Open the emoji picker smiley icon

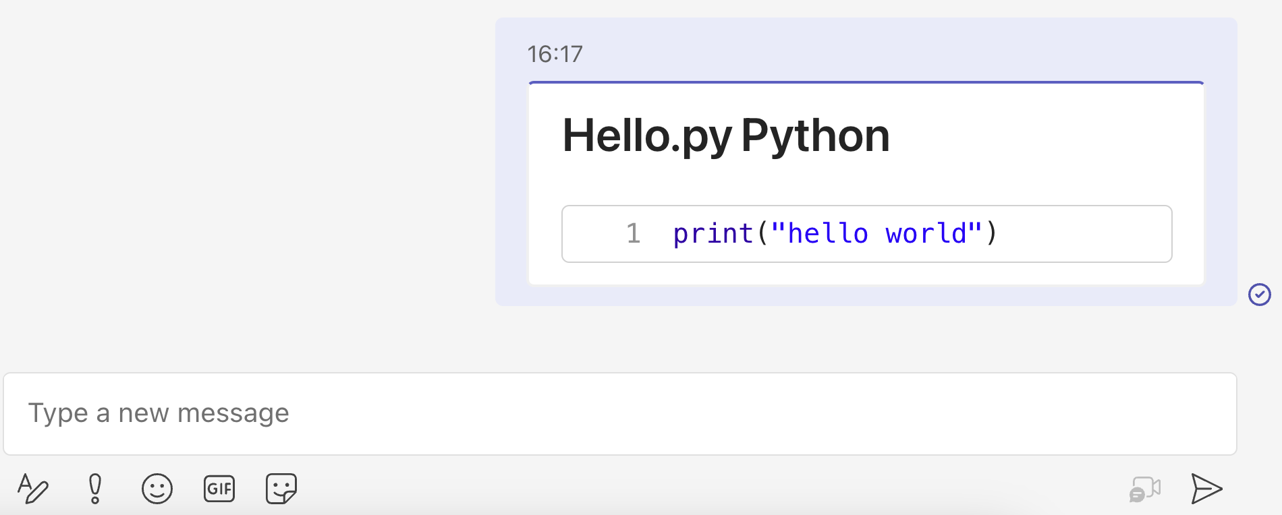pyautogui.click(x=157, y=489)
